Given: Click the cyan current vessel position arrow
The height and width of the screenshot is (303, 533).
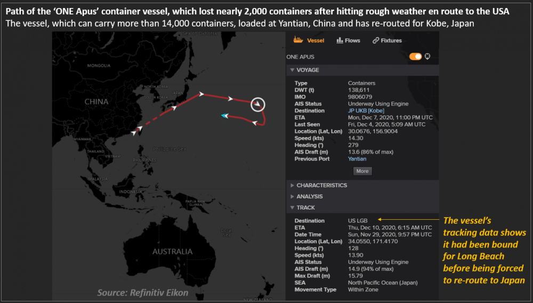Looking at the screenshot, I should point(224,115).
